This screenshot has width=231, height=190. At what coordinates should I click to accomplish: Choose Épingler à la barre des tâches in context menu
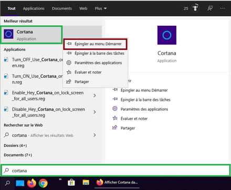[x=96, y=53]
